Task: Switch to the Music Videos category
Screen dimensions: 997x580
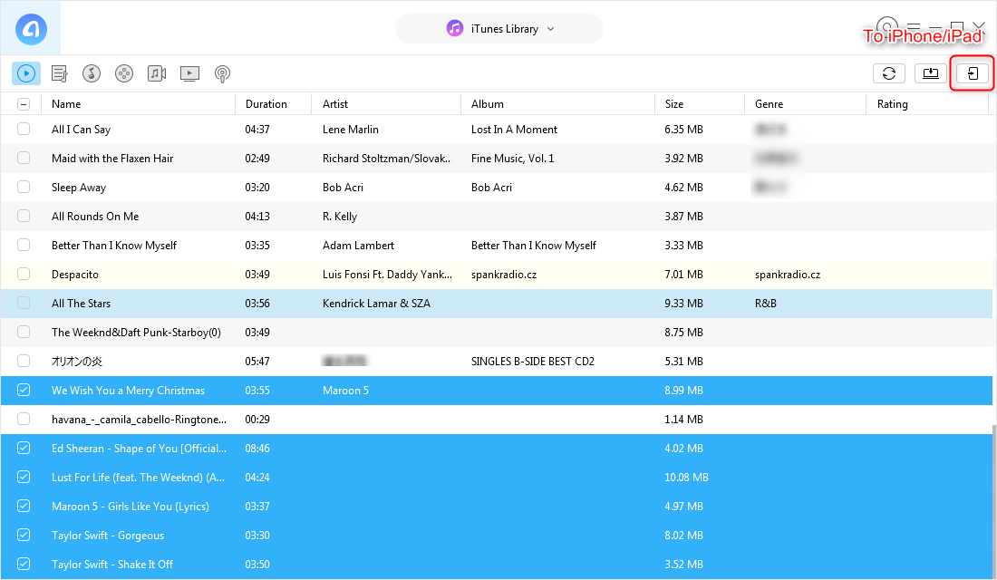Action: click(x=157, y=73)
